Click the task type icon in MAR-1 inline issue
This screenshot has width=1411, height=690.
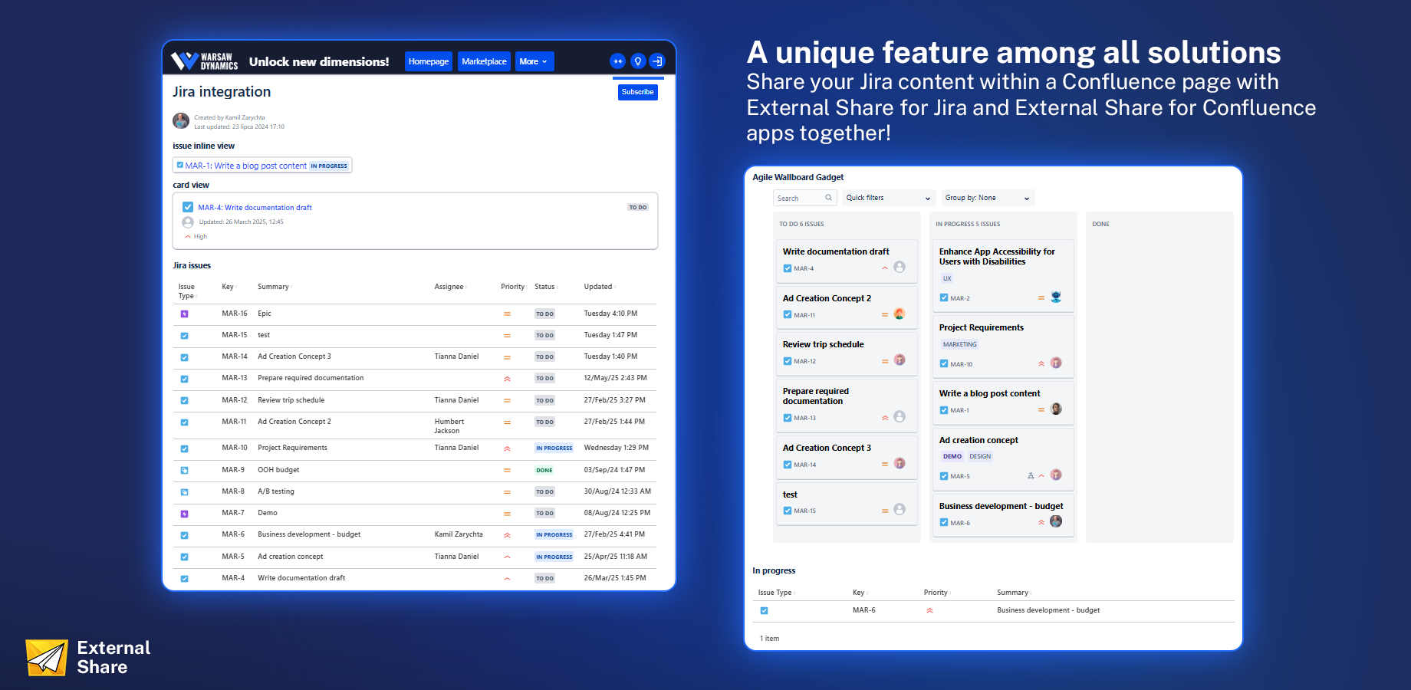point(180,166)
